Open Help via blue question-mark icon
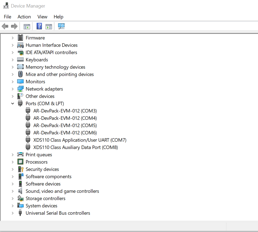Viewport: 258px width, 232px height. coord(39,26)
